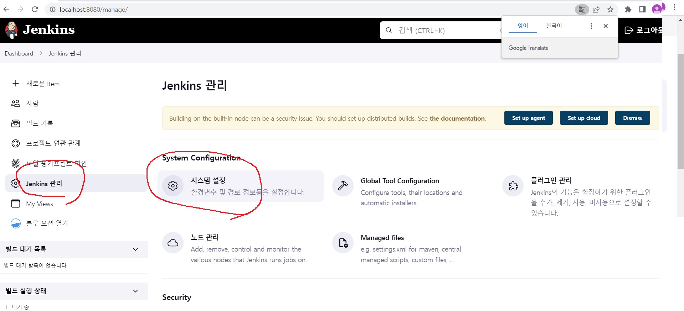Click the logout arrow icon
Image resolution: width=684 pixels, height=311 pixels.
[629, 30]
